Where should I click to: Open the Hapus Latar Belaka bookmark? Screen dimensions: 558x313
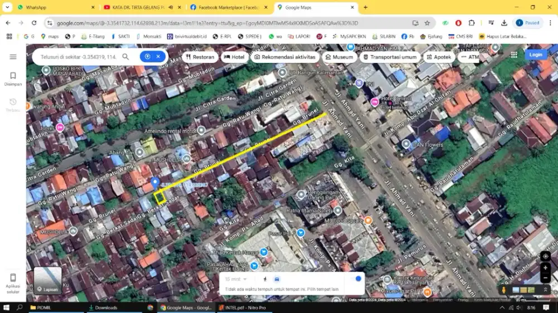(x=503, y=36)
